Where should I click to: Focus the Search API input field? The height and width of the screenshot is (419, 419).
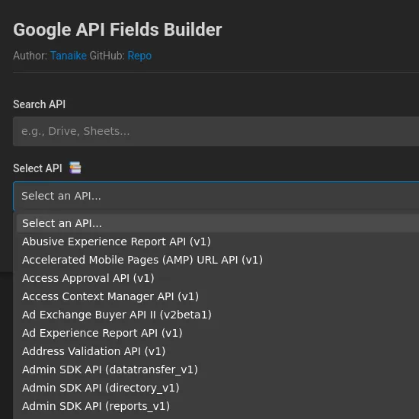[x=216, y=131]
